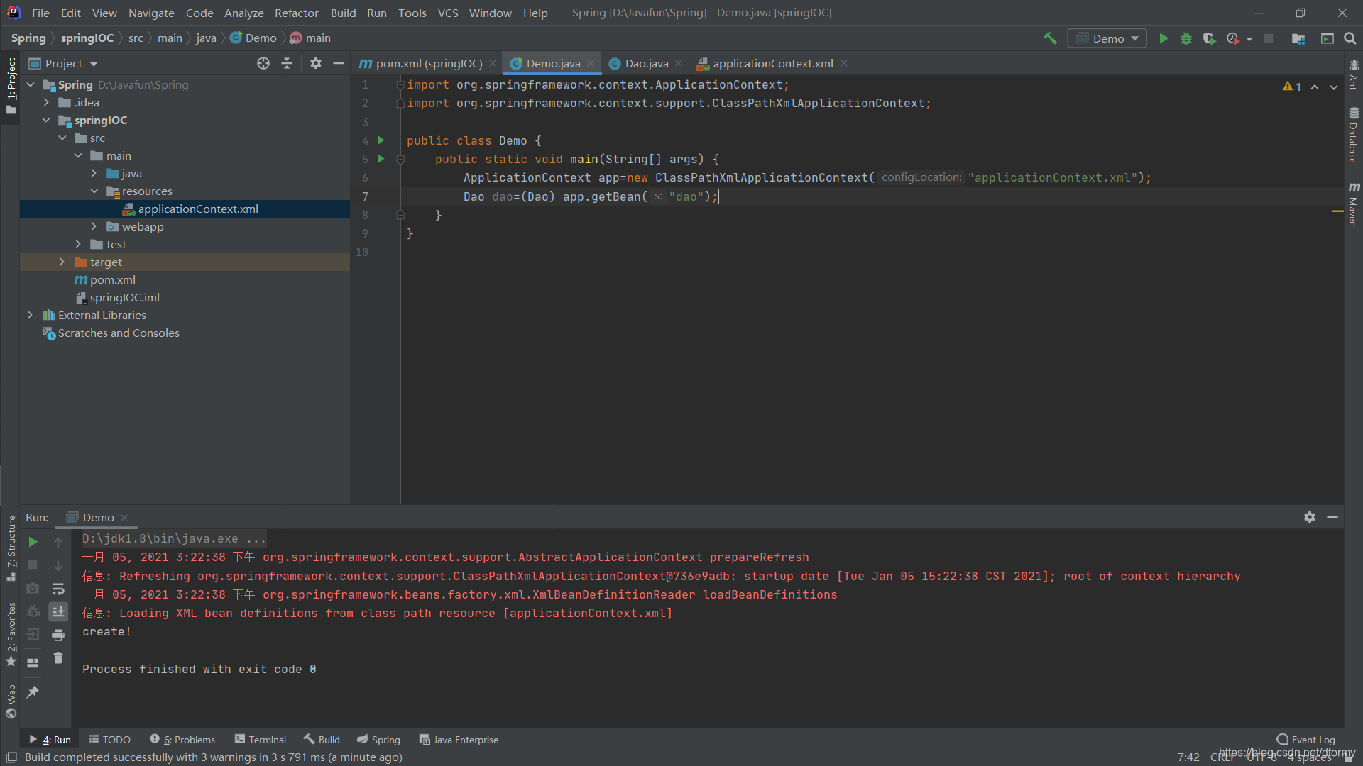
Task: Click the restore layout icon in Run panel
Action: point(33,663)
